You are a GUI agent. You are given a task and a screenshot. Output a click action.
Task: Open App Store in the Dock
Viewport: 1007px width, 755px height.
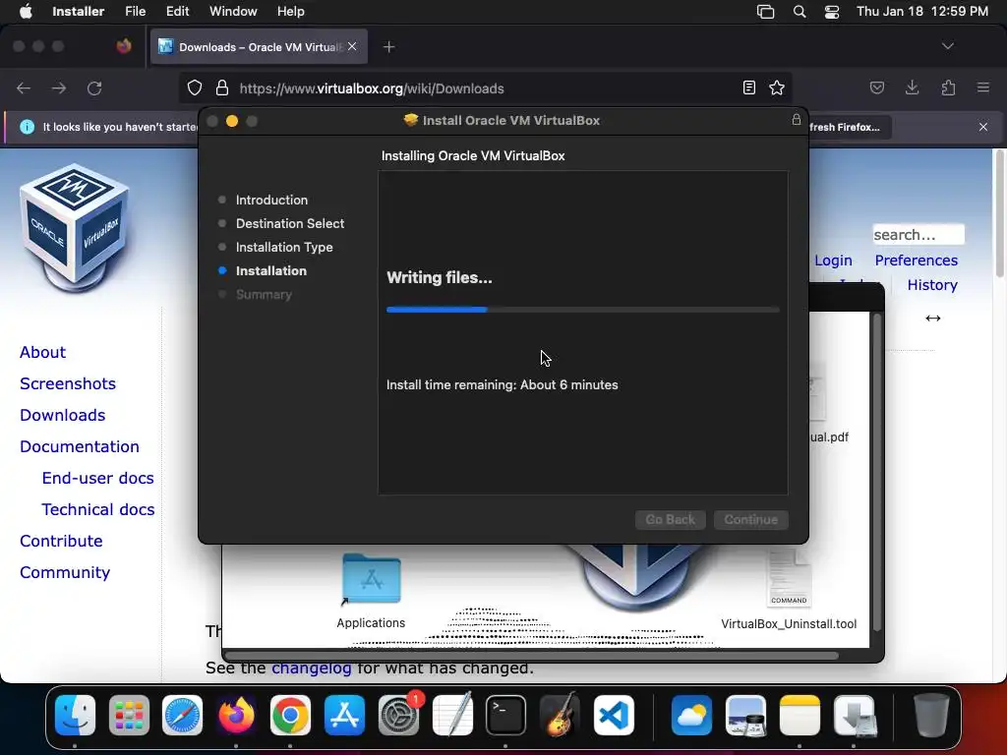click(x=344, y=715)
